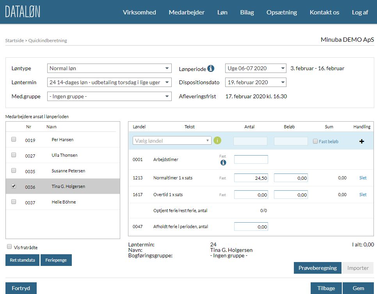377x294 pixels.
Task: Click the antal field in the new løndel row
Action: (x=250, y=141)
